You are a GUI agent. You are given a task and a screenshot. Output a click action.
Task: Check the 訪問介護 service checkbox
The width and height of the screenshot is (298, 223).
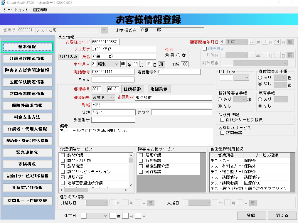[63, 155]
